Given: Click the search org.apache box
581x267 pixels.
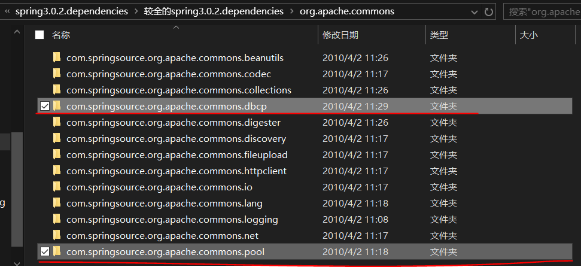Looking at the screenshot, I should [x=542, y=12].
